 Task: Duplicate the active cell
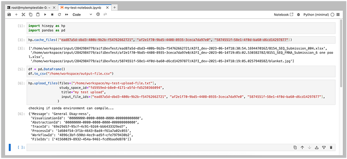[295, 147]
